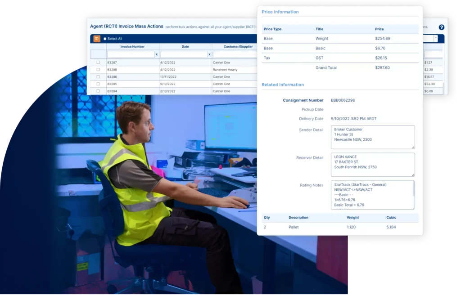The width and height of the screenshot is (461, 300).
Task: Check the checkbox for invoice 83287
Action: point(98,62)
